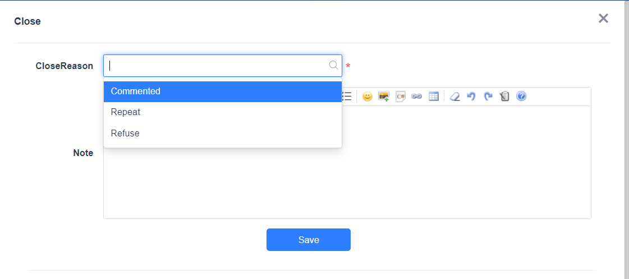The image size is (629, 279).
Task: Insert a table into the note
Action: (x=433, y=97)
